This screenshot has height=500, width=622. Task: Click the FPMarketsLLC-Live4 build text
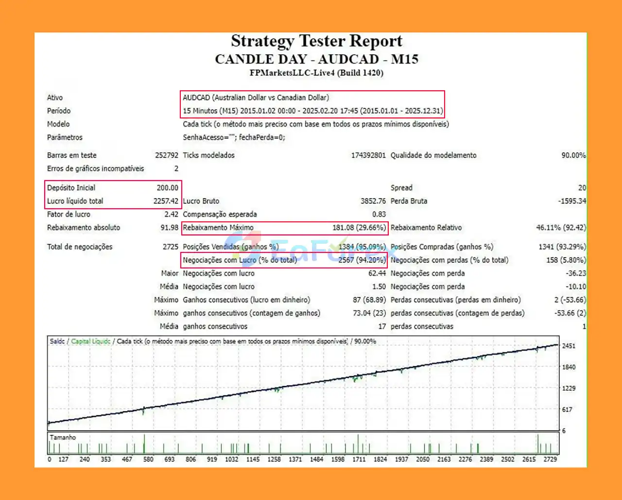point(316,73)
